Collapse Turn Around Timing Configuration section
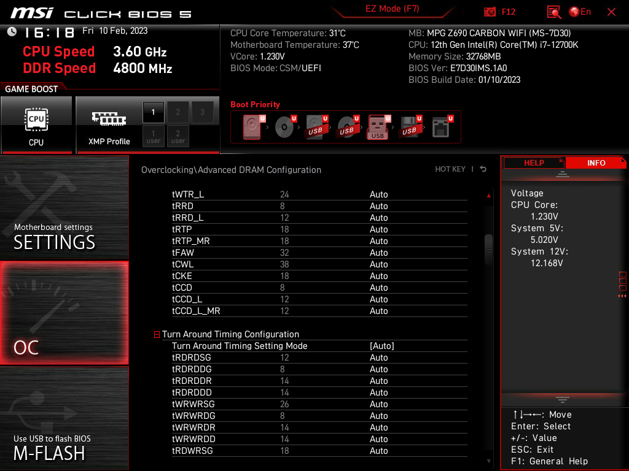 [x=157, y=334]
